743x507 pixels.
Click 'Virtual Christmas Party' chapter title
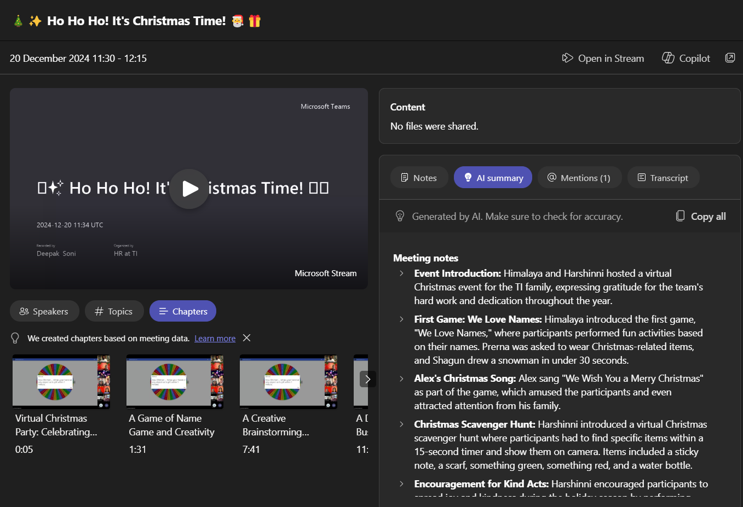point(56,425)
